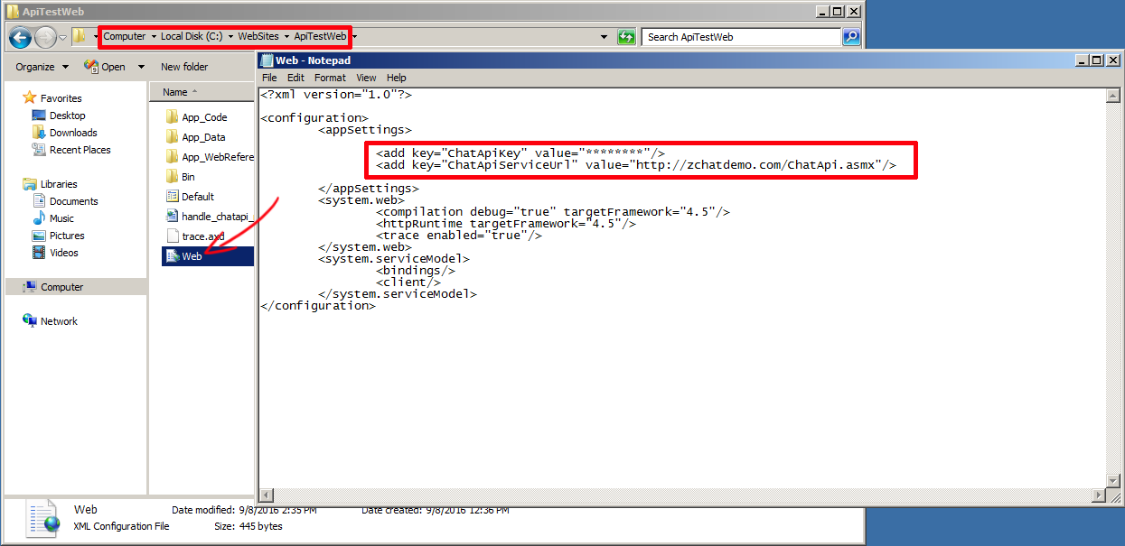Select the App_Data folder
The image size is (1125, 546).
[x=203, y=137]
